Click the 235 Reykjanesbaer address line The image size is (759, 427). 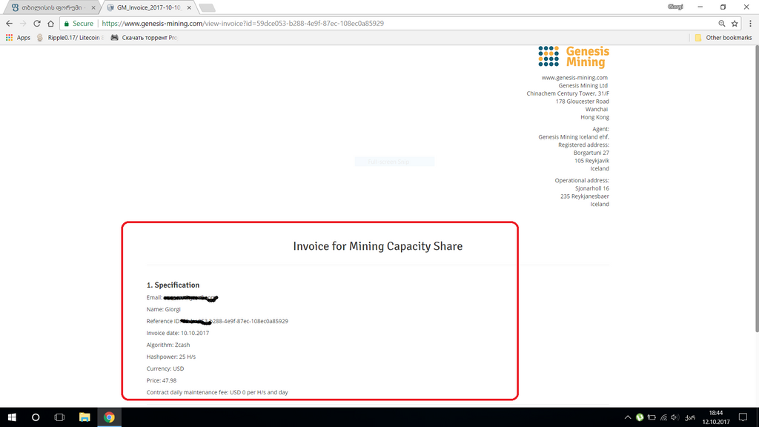click(x=585, y=196)
